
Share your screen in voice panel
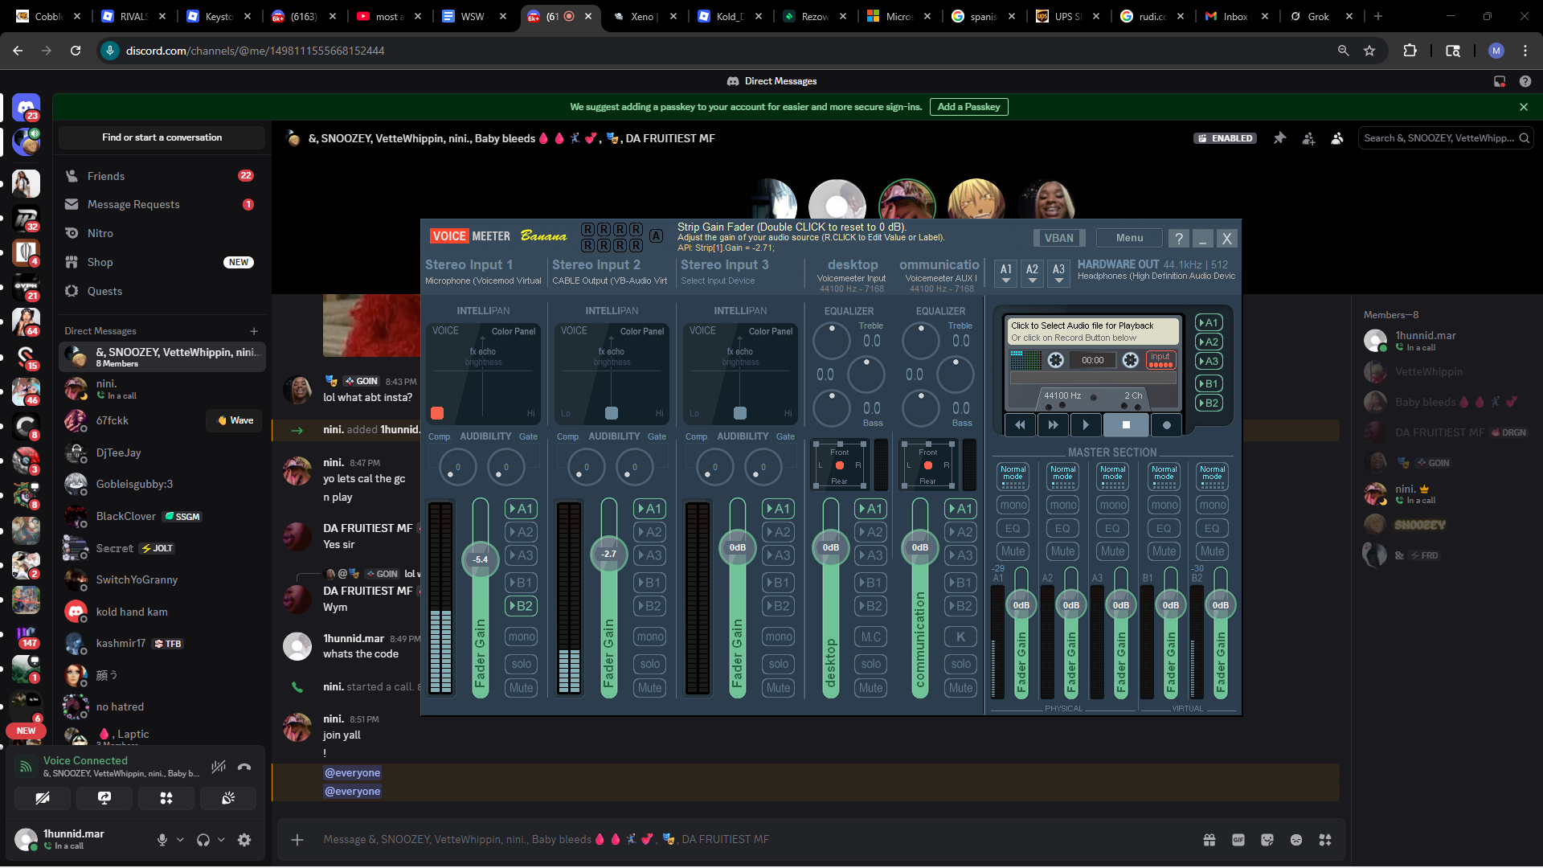pyautogui.click(x=104, y=798)
